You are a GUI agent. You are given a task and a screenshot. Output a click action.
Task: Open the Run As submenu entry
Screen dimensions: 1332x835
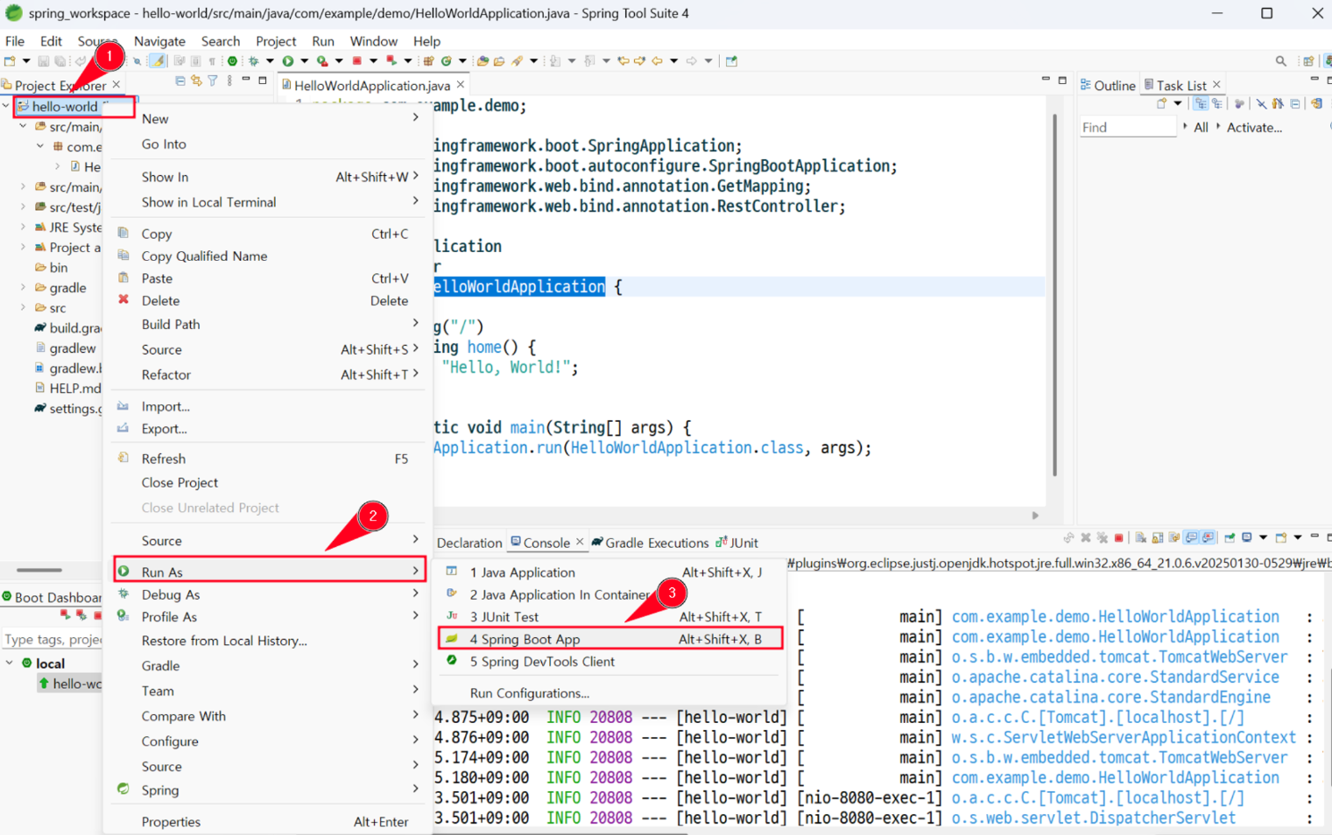pyautogui.click(x=270, y=572)
